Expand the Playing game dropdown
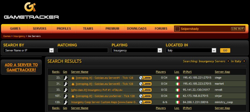 click(x=160, y=50)
